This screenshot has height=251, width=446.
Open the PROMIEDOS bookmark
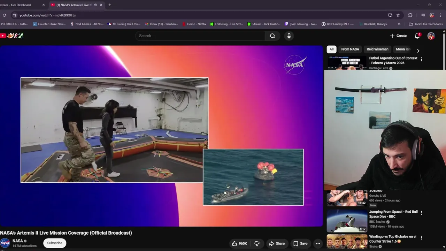coord(14,24)
